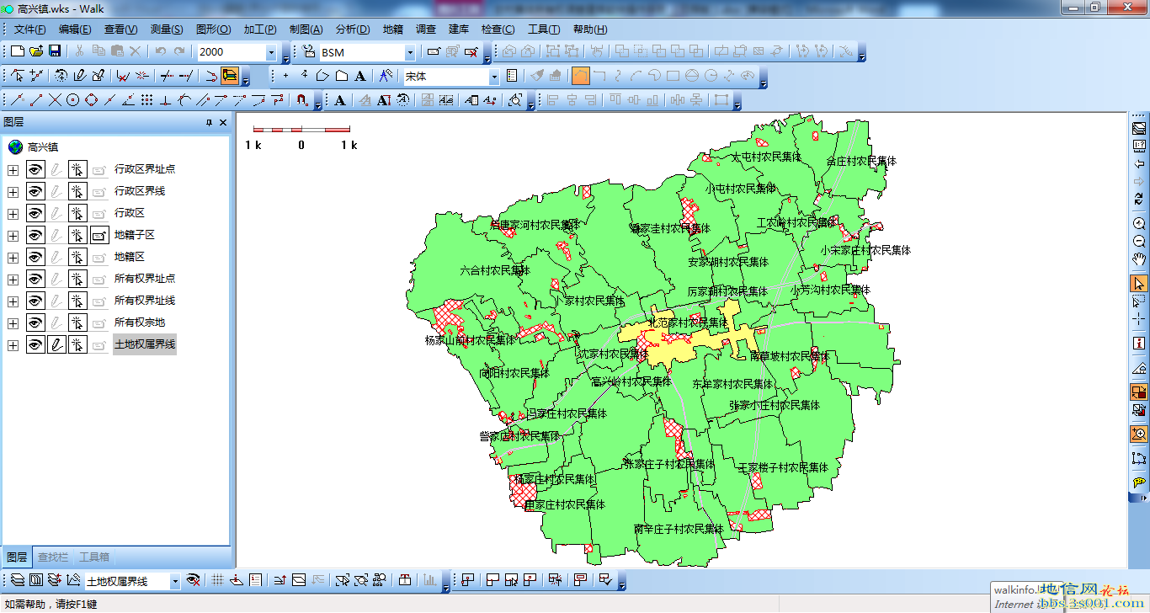This screenshot has height=613, width=1150.
Task: Toggle visibility of 地籍子区 layer
Action: [x=35, y=235]
